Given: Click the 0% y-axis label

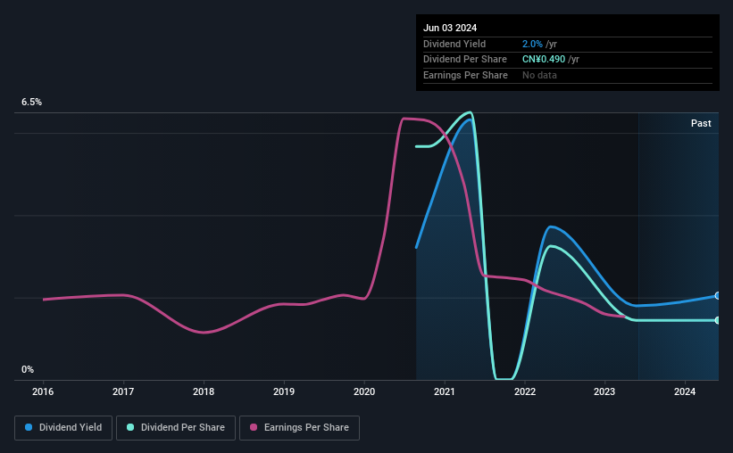Looking at the screenshot, I should click(x=28, y=369).
